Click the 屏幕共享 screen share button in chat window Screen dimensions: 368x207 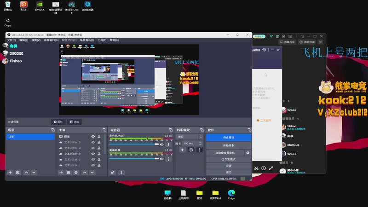click(287, 42)
